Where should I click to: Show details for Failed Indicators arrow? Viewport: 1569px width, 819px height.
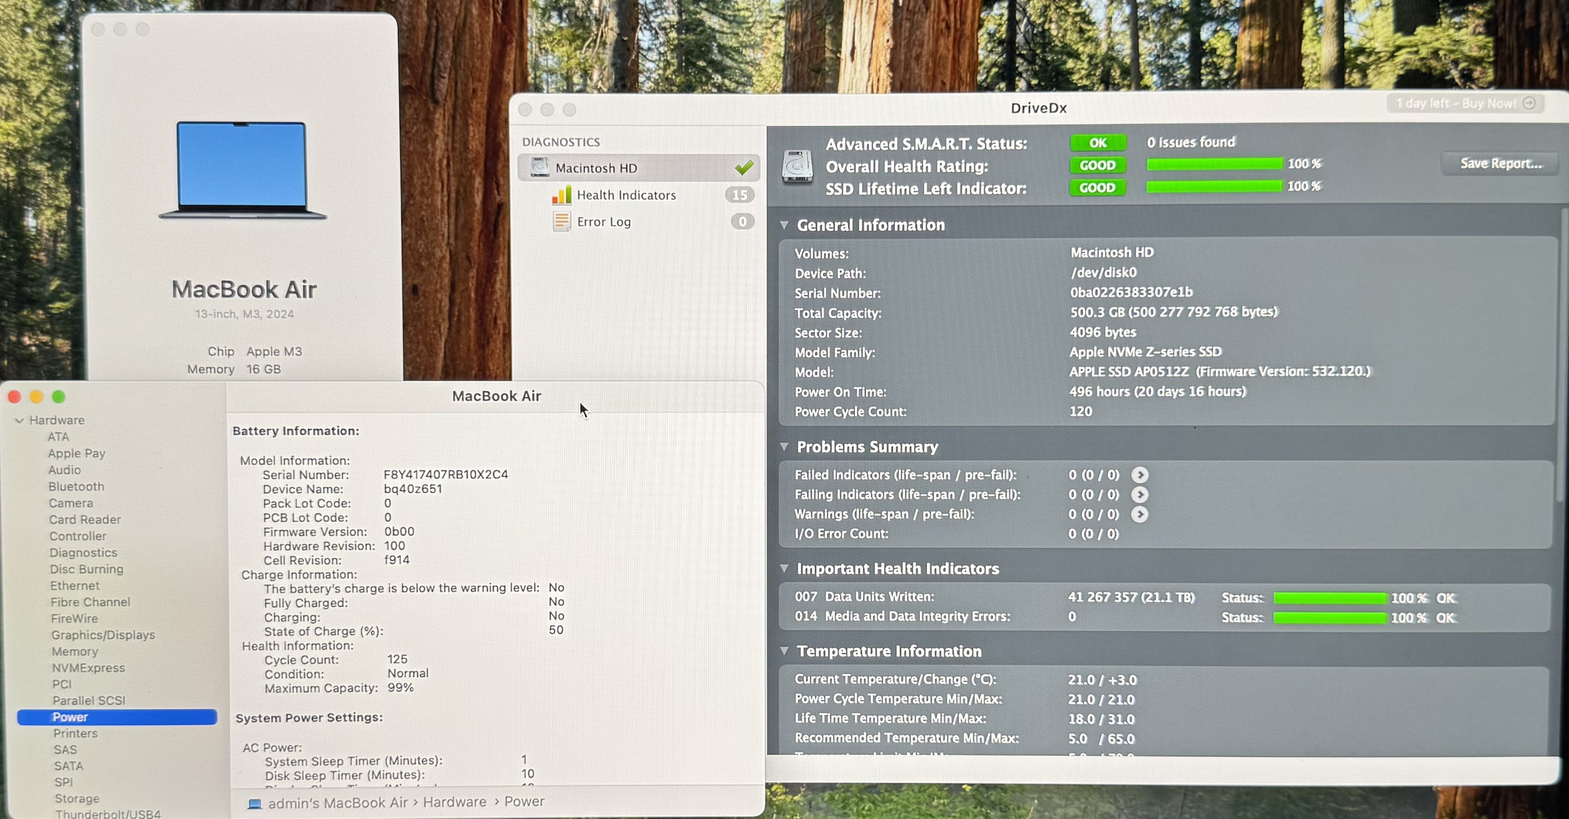coord(1140,474)
